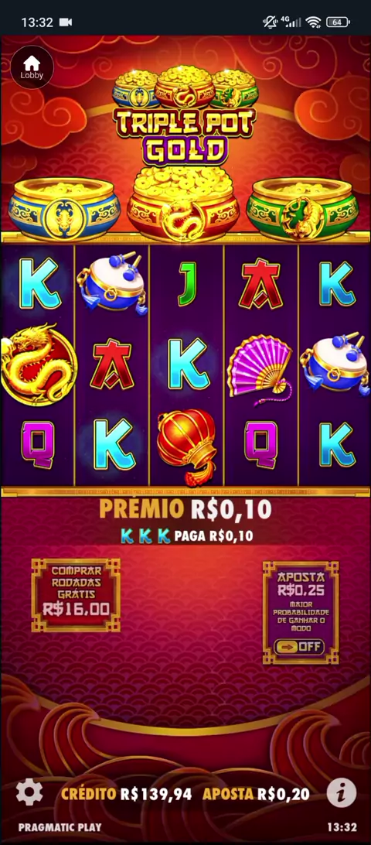This screenshot has width=371, height=845.
Task: Tap the Aposta R$0,20 bet amount
Action: click(x=257, y=794)
